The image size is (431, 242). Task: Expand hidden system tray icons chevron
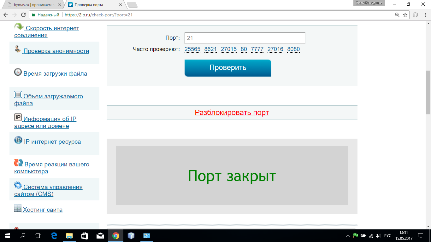(348, 236)
